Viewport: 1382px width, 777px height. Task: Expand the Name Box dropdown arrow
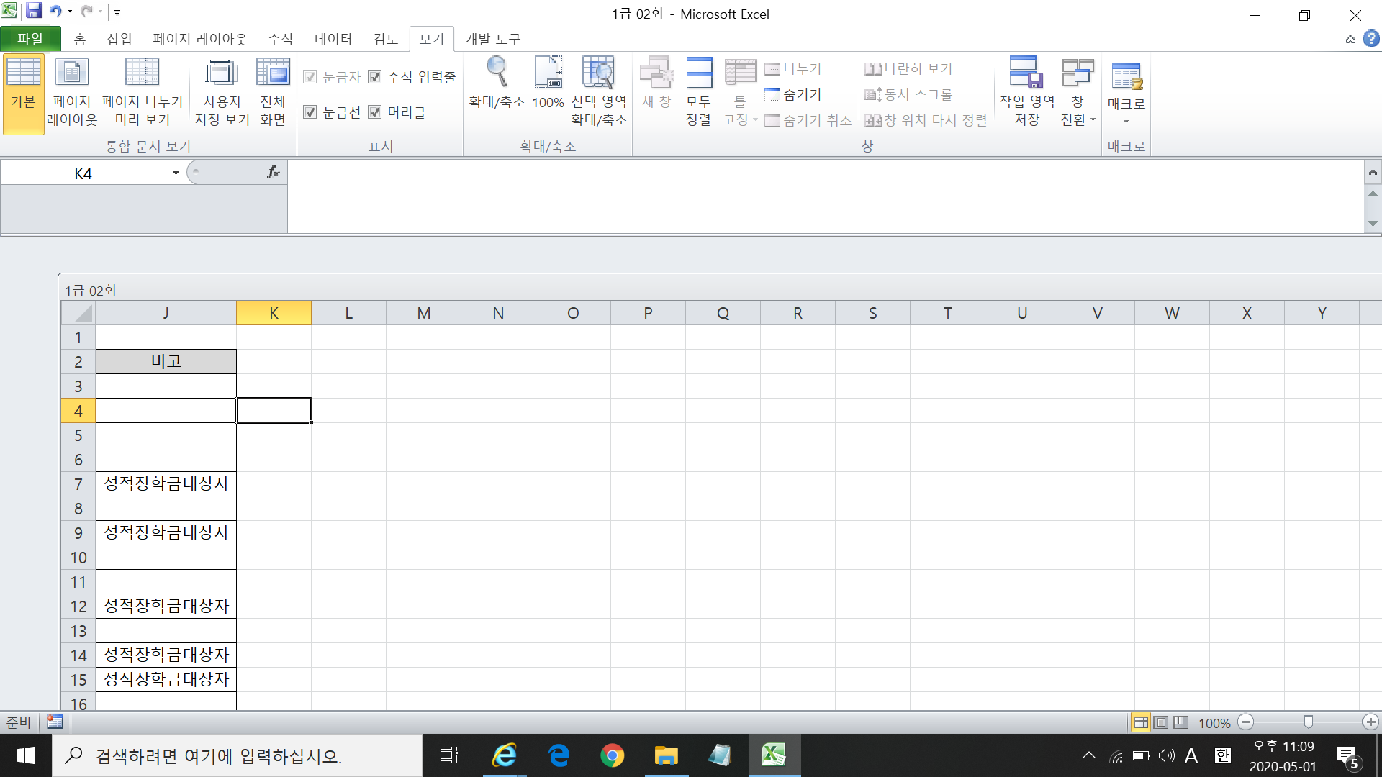(x=176, y=173)
